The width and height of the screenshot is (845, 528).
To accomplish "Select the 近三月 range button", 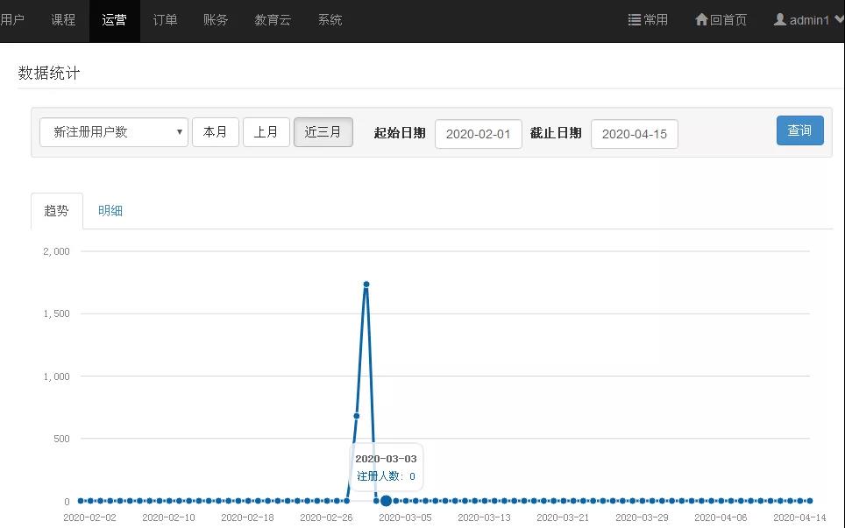I will [x=323, y=132].
